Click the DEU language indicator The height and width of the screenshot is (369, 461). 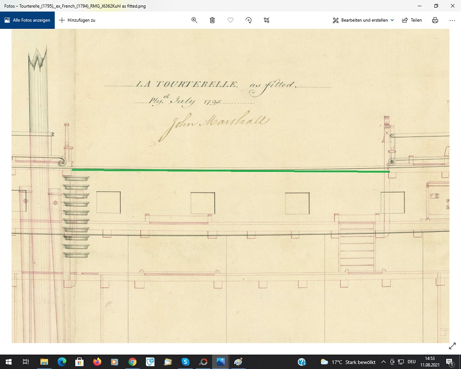click(x=411, y=362)
